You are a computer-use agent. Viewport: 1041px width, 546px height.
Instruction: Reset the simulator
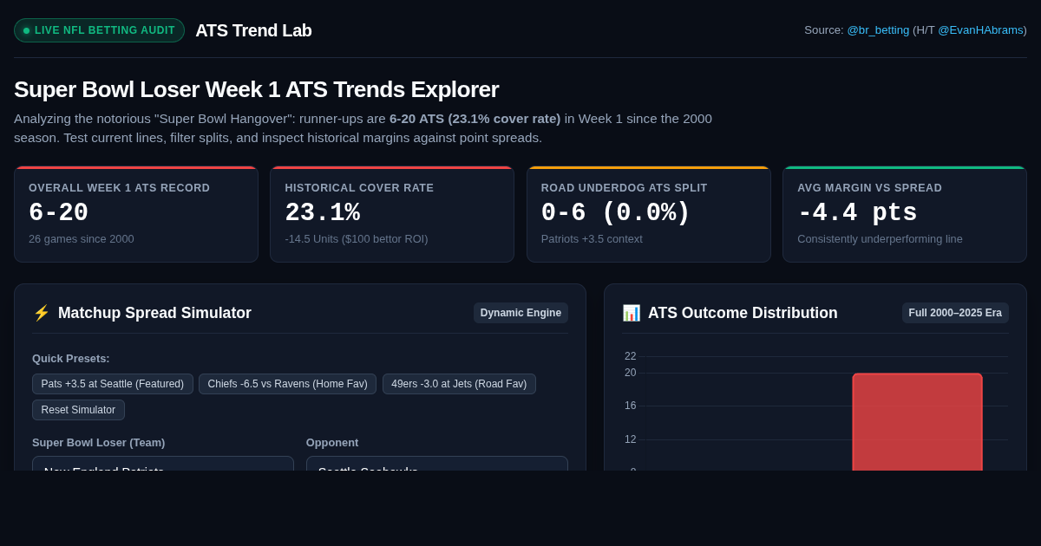78,410
